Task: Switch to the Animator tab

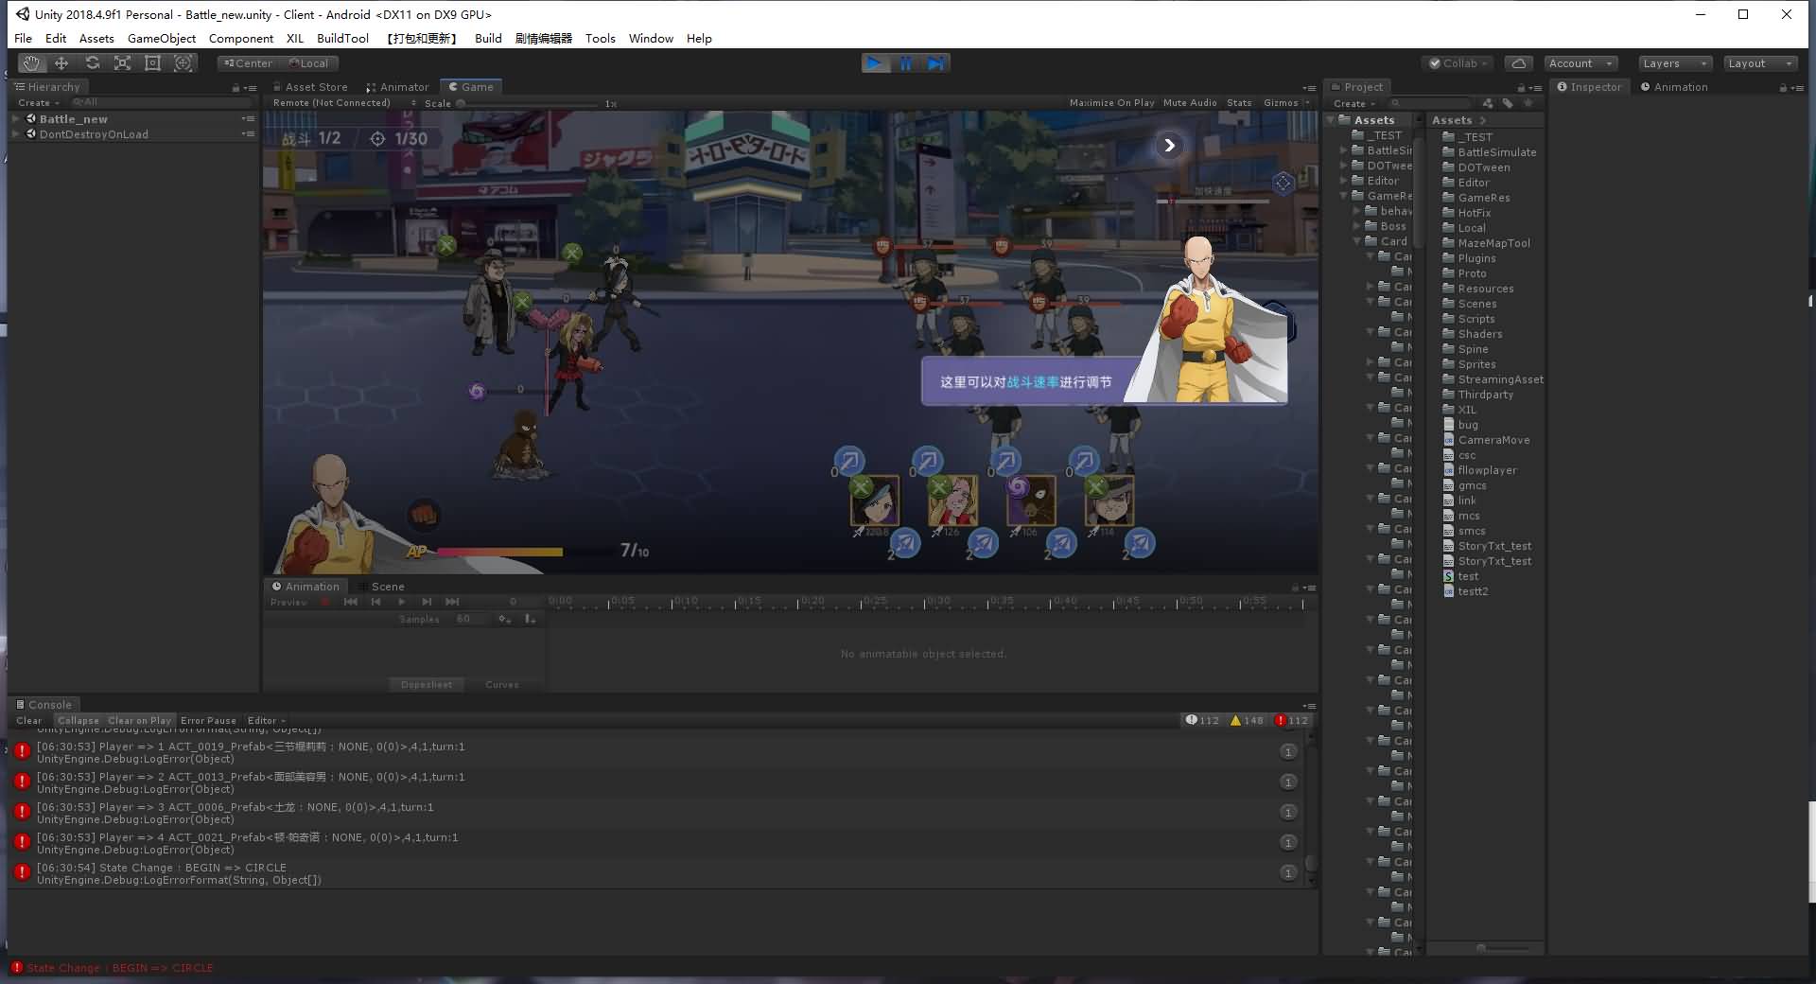Action: [397, 87]
